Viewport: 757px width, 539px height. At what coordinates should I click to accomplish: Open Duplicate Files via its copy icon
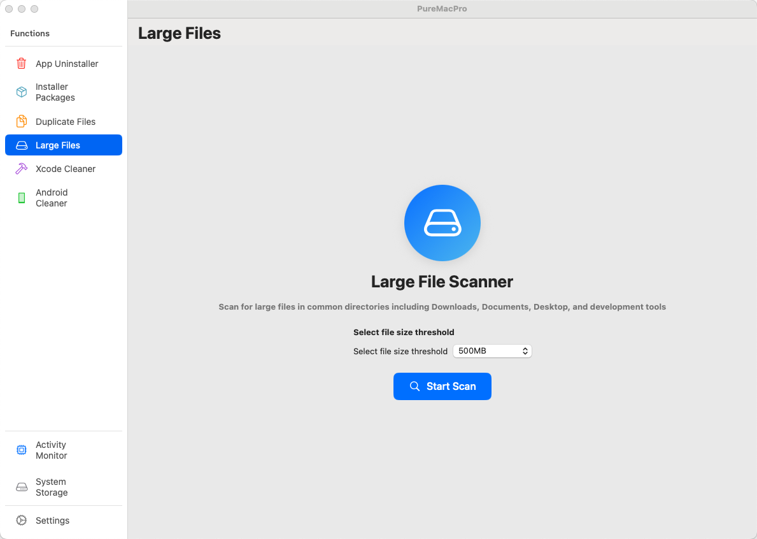coord(20,121)
